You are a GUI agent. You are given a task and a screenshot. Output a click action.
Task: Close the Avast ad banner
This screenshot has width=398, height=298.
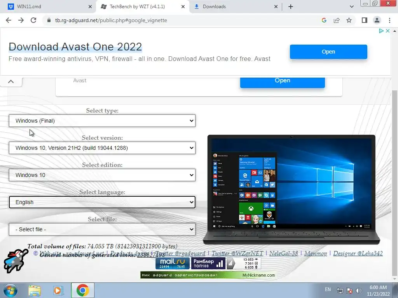(388, 31)
